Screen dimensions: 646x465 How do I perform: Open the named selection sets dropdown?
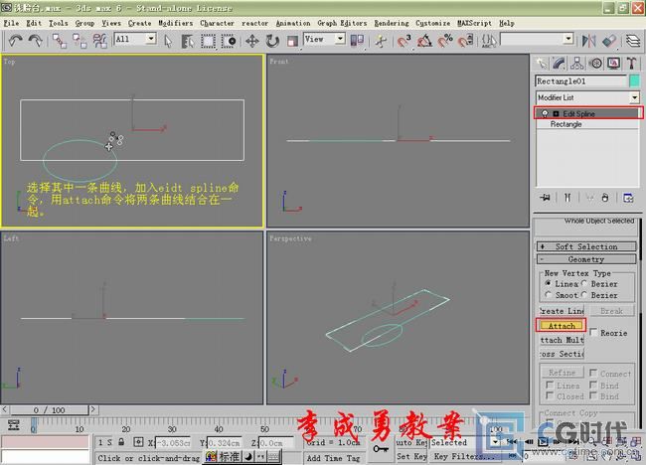click(x=568, y=39)
